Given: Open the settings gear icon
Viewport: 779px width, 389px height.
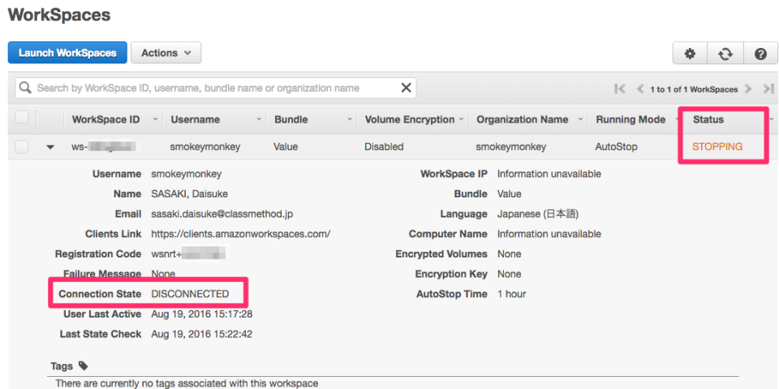Looking at the screenshot, I should [x=690, y=54].
